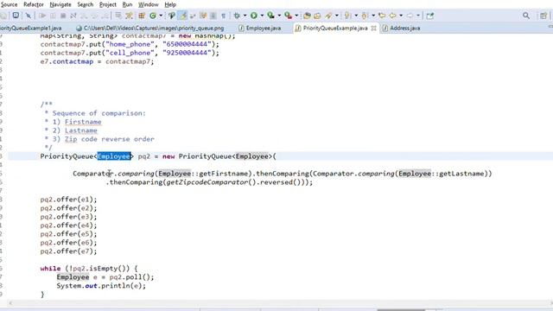The height and width of the screenshot is (311, 553).
Task: Click the Use Step Filters icon
Action: pos(129,16)
